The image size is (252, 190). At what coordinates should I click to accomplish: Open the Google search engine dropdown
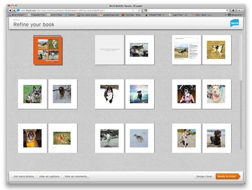146,11
